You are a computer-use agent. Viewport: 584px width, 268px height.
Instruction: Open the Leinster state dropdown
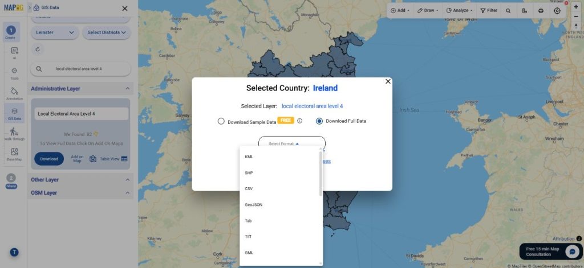(55, 32)
